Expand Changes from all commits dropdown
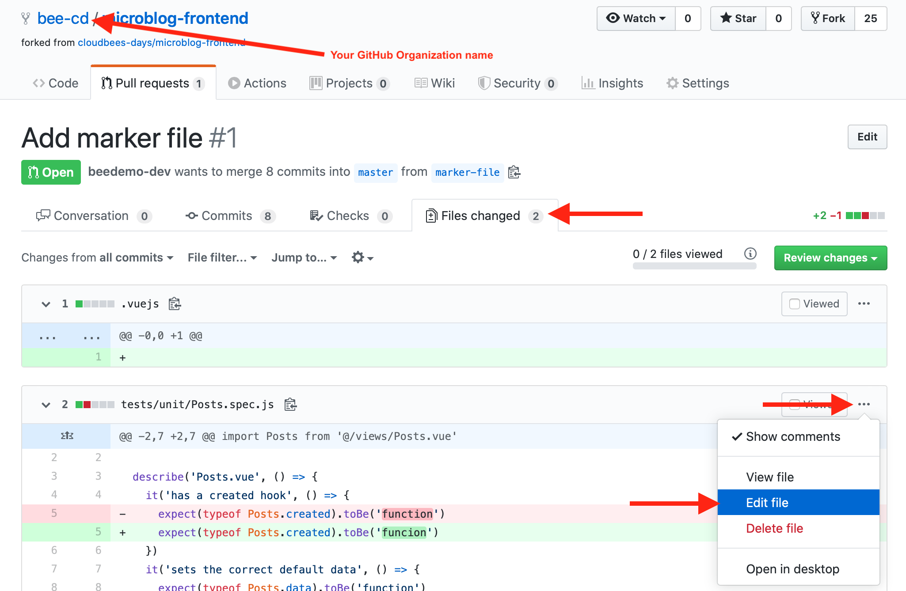 (97, 258)
